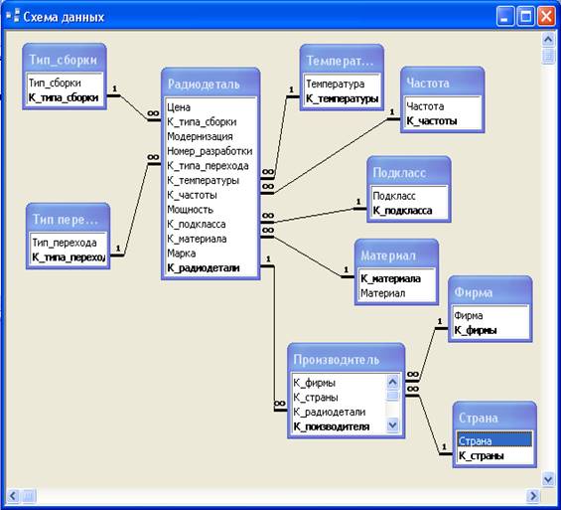Click the main vertical scrollbar down arrow
Screen dimensions: 561x510
(x=548, y=479)
